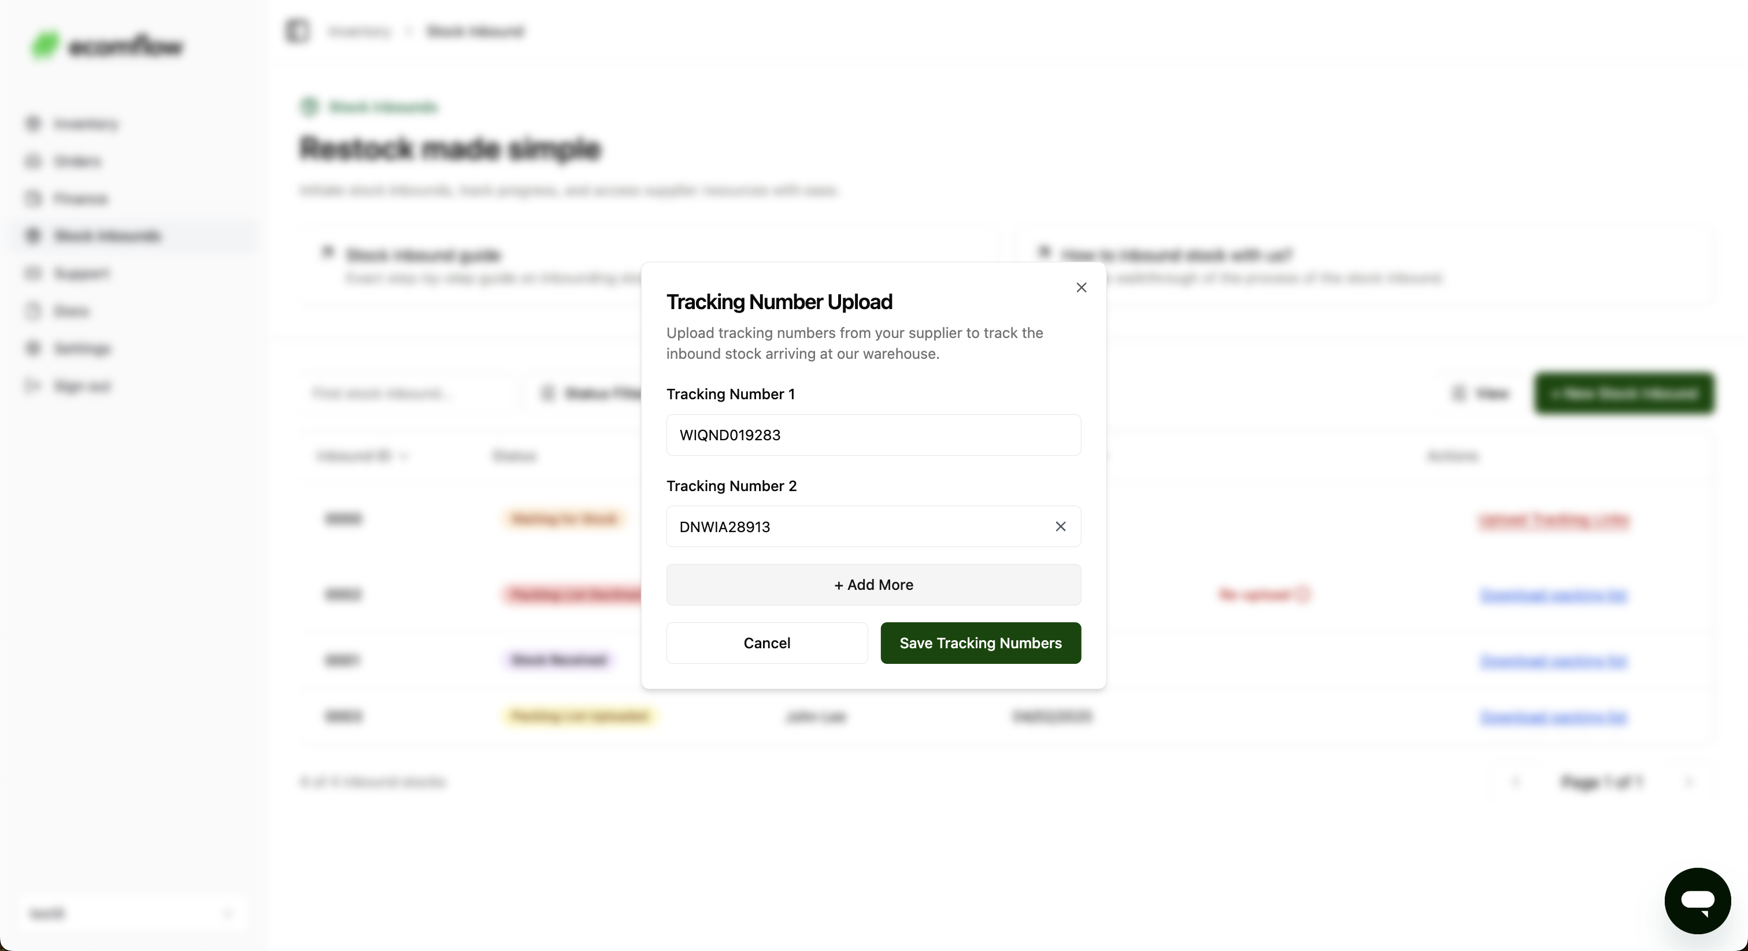Focus the Tracking Number 1 field
The height and width of the screenshot is (951, 1748).
click(873, 435)
